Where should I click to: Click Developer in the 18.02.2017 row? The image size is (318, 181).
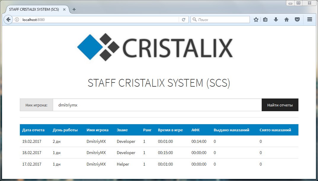126,153
